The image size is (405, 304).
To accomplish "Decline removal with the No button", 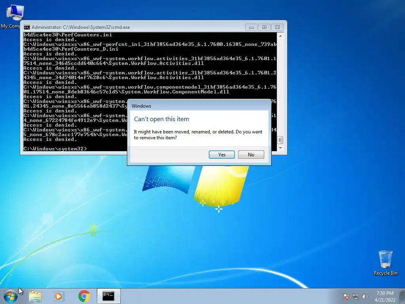I will point(251,155).
